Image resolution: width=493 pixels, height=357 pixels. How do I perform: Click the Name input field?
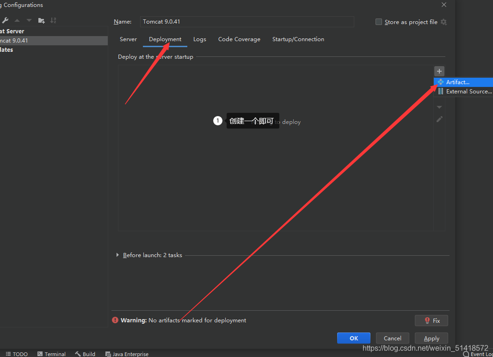tap(247, 22)
